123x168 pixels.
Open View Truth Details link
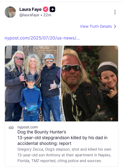coord(96,27)
